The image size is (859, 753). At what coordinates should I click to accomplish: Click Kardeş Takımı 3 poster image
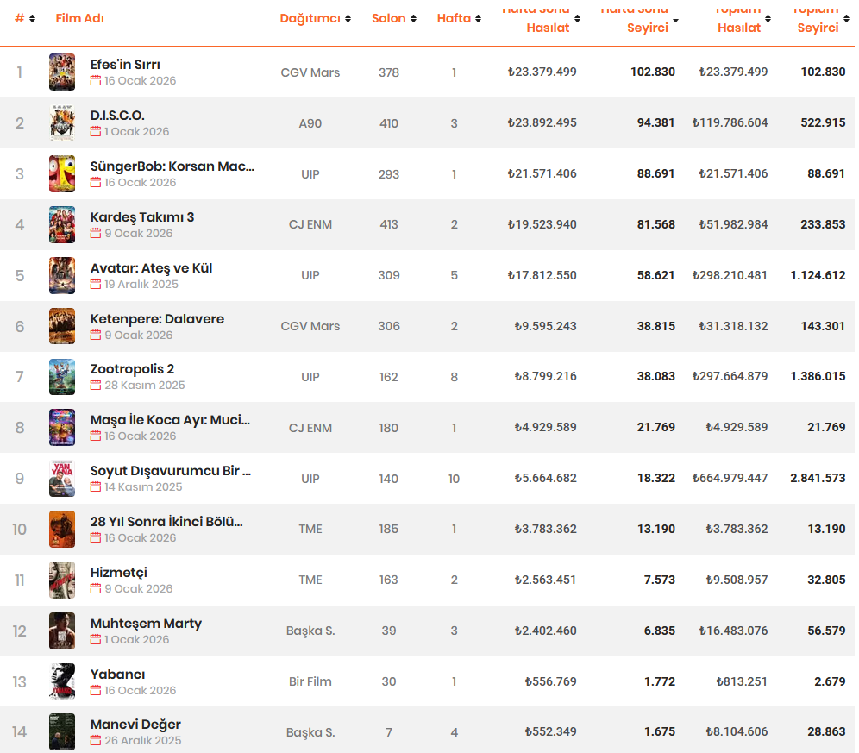[x=62, y=225]
